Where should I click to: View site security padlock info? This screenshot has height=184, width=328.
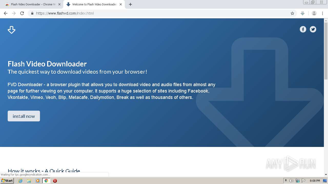[x=32, y=13]
